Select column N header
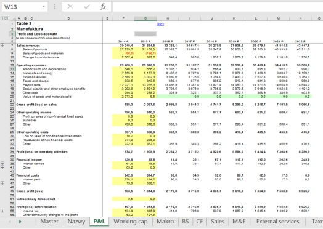The image size is (323, 229). coord(300,18)
